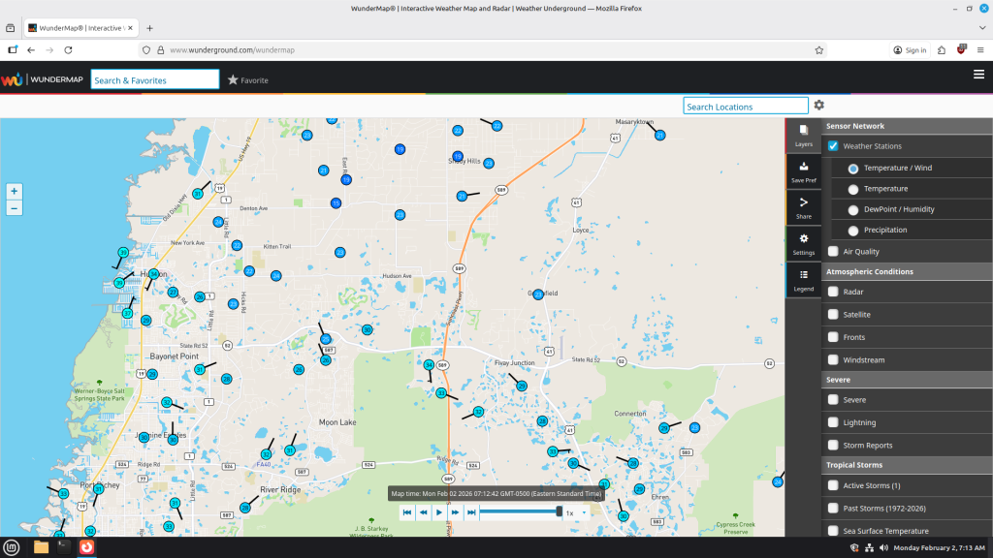This screenshot has width=993, height=558.
Task: Zoom out of the map with minus button
Action: (14, 208)
